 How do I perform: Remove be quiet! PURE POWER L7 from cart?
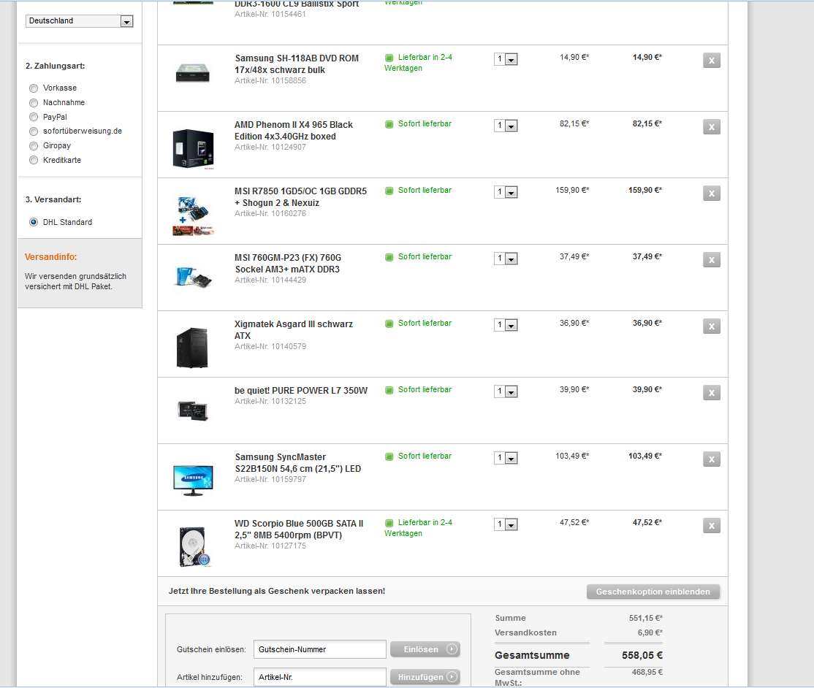(712, 393)
